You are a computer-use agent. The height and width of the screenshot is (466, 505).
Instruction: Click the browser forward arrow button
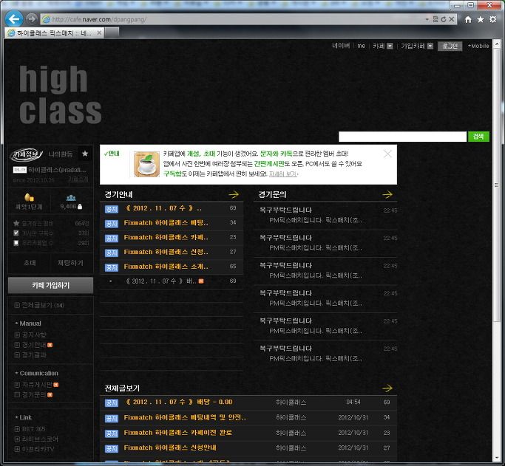(x=31, y=19)
